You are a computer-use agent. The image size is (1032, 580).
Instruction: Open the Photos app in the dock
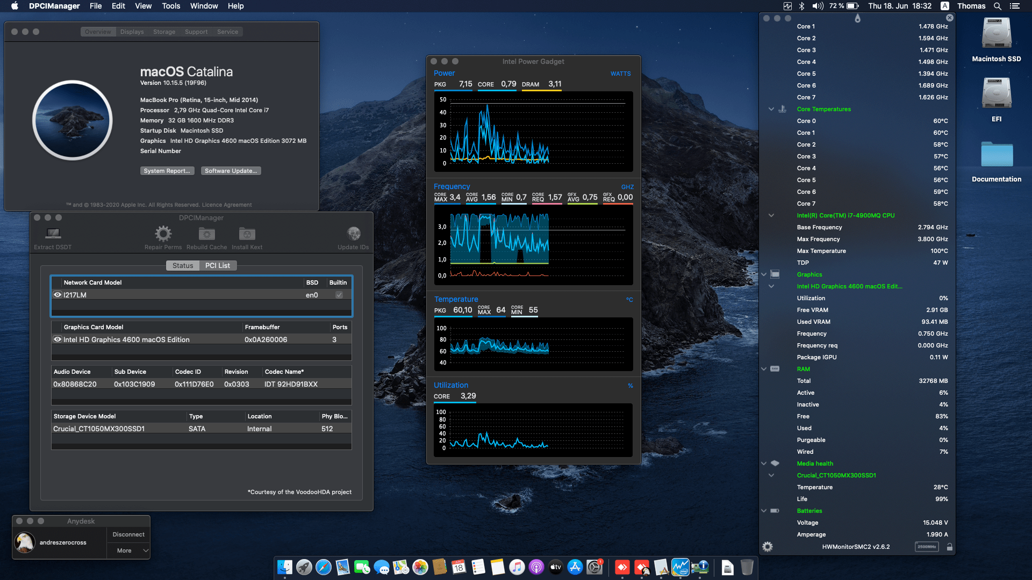tap(420, 567)
